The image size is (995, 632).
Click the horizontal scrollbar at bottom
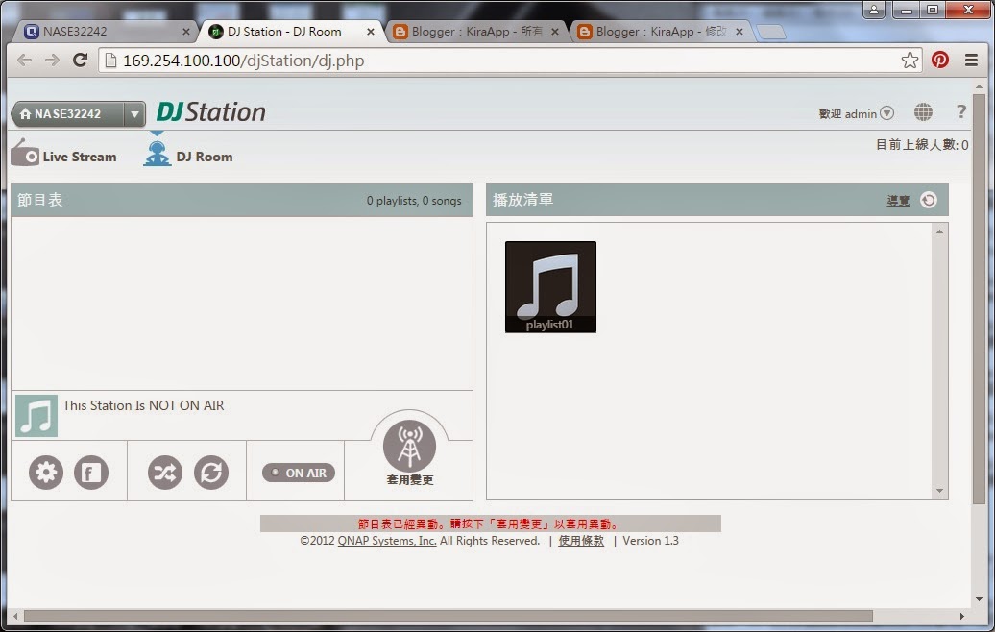click(x=448, y=616)
